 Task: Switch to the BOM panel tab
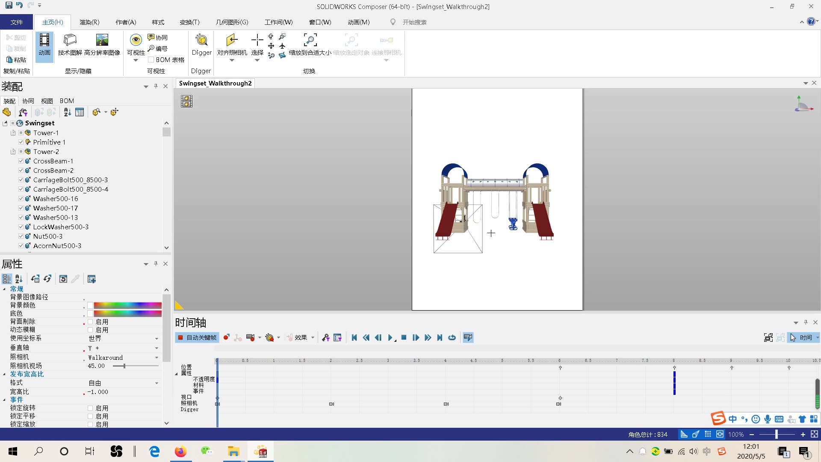(67, 101)
